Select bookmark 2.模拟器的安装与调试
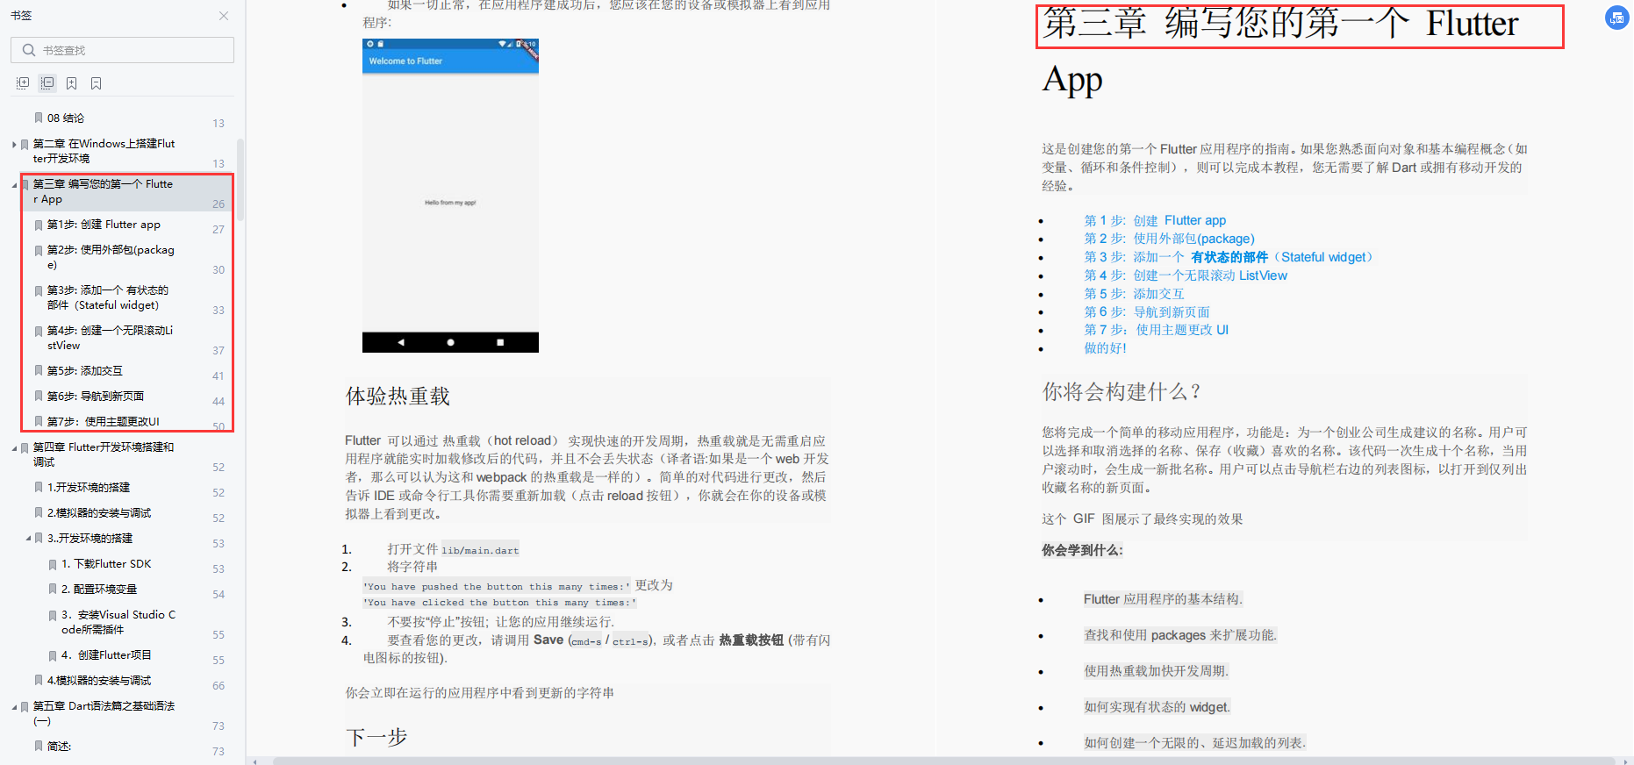Screen dimensions: 1634x765 point(99,513)
